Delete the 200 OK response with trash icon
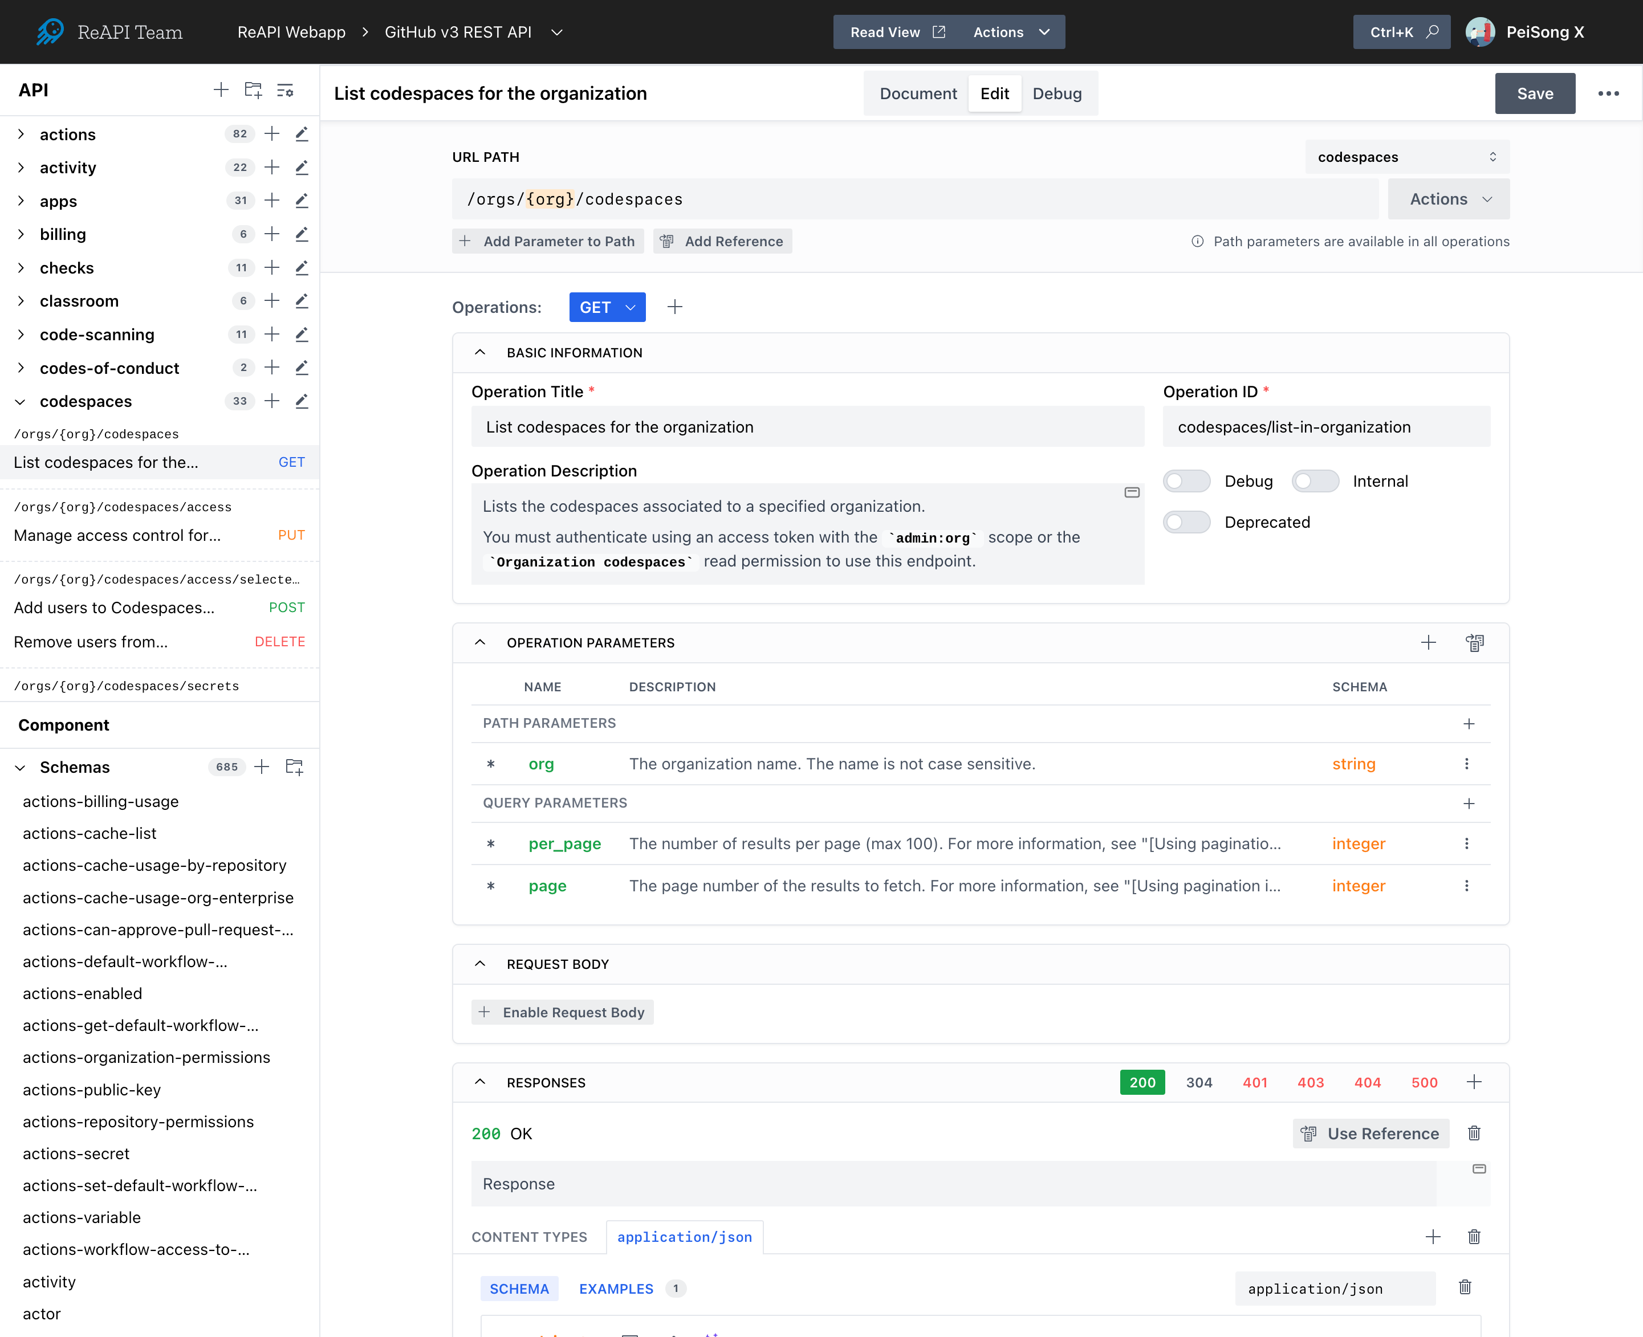The width and height of the screenshot is (1643, 1337). click(1474, 1133)
